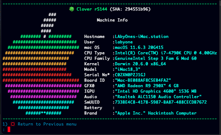Click the Machine Info heading

point(112,20)
